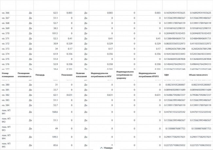This screenshot has width=213, height=150.
Task: Select the row label пом. НП №5
Action: coord(6,145)
